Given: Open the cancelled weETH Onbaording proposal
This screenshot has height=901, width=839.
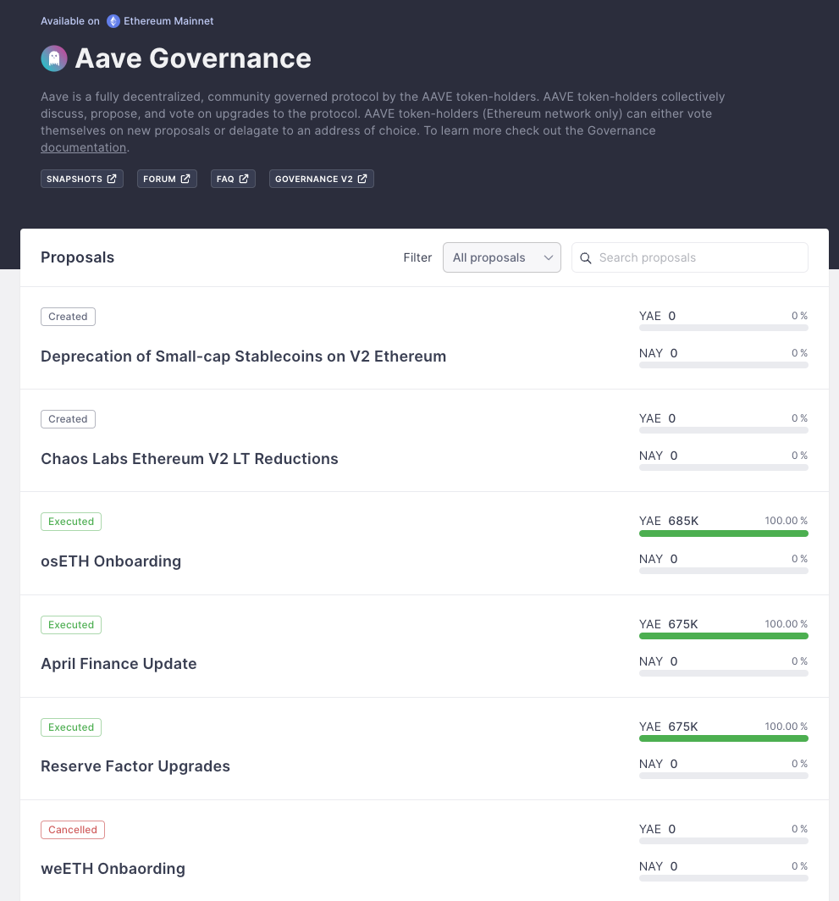Looking at the screenshot, I should tap(113, 868).
